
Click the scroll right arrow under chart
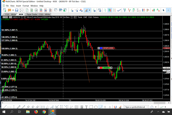(x=169, y=103)
